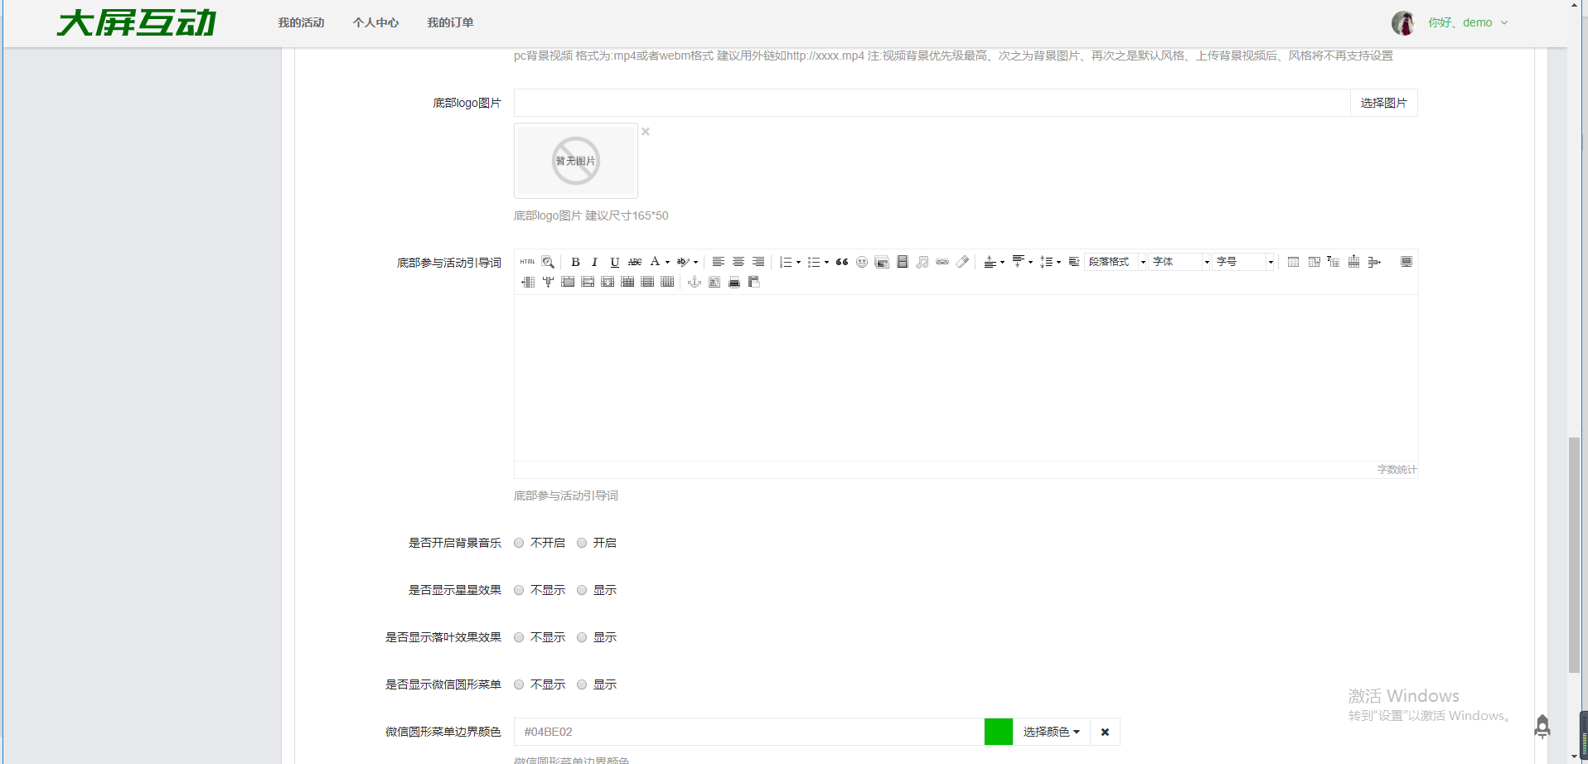Open the 选择颜色 color picker dropdown
This screenshot has width=1588, height=764.
[1051, 732]
